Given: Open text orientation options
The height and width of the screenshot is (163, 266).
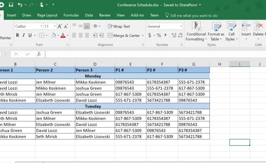Looking at the screenshot, I should (x=97, y=26).
